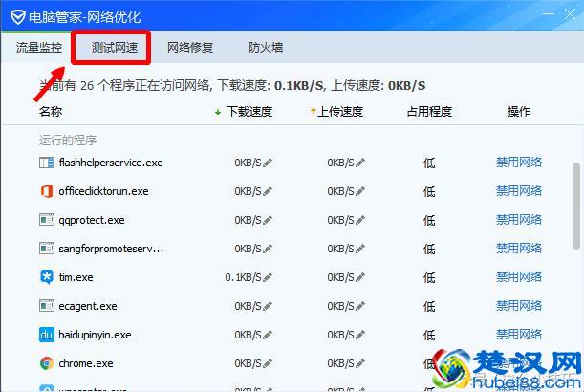Edit download limit for qqprotect.exe
This screenshot has height=392, width=584.
tap(268, 220)
